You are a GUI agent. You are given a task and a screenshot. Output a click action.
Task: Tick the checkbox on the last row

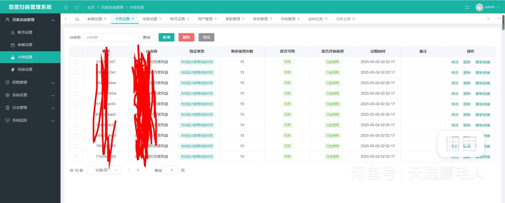pyautogui.click(x=76, y=157)
